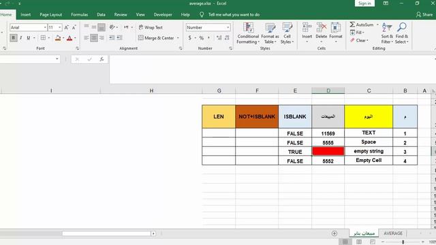
Task: Add a new sheet with plus icon
Action: click(x=334, y=233)
